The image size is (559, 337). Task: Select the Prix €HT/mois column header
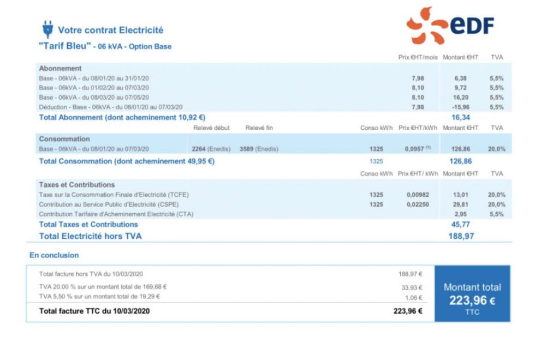click(418, 57)
